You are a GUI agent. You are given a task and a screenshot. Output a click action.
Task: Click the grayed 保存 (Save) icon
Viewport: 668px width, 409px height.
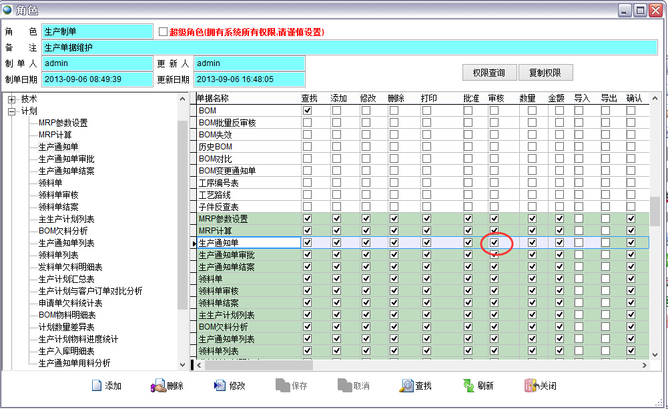point(282,386)
